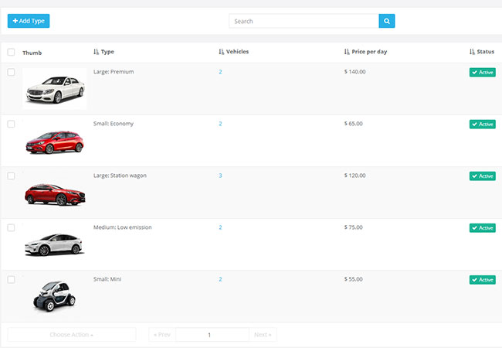Open the white Mercedes sedan thumbnail
Viewport: 502px width, 348px height.
coord(55,88)
